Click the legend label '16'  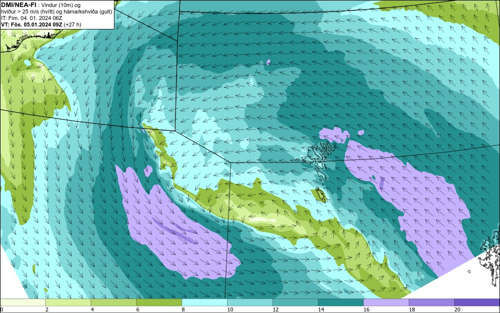coord(366,309)
